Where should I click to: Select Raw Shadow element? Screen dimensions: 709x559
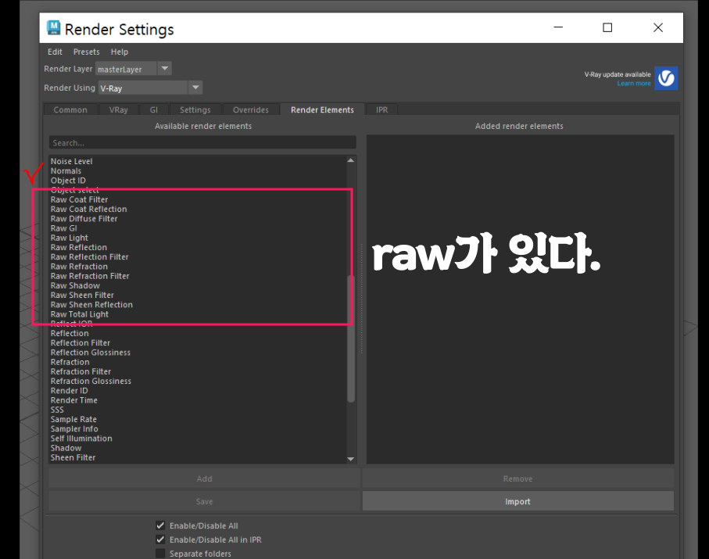coord(75,285)
